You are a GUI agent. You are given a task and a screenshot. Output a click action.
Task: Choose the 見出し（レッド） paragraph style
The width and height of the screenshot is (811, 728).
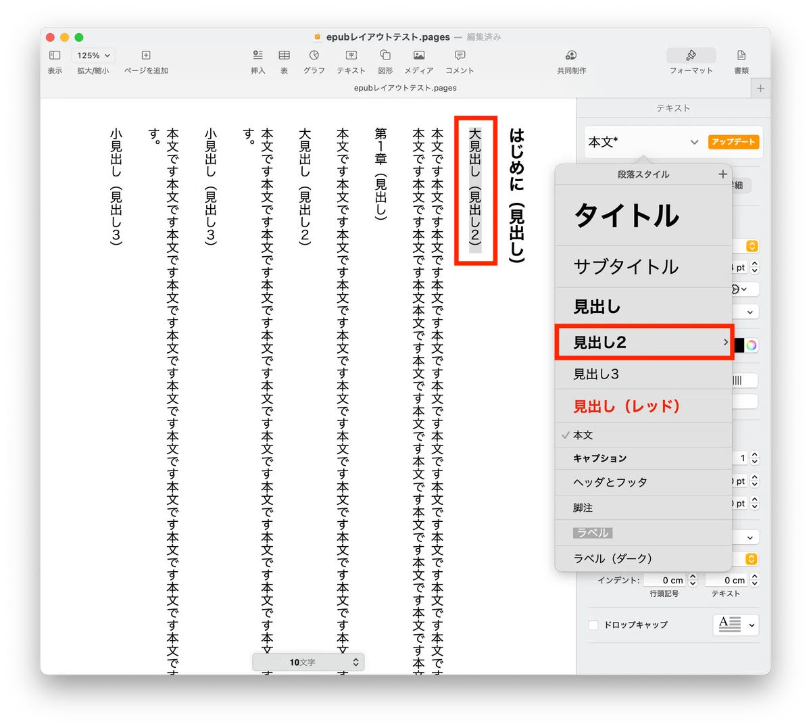[x=643, y=406]
